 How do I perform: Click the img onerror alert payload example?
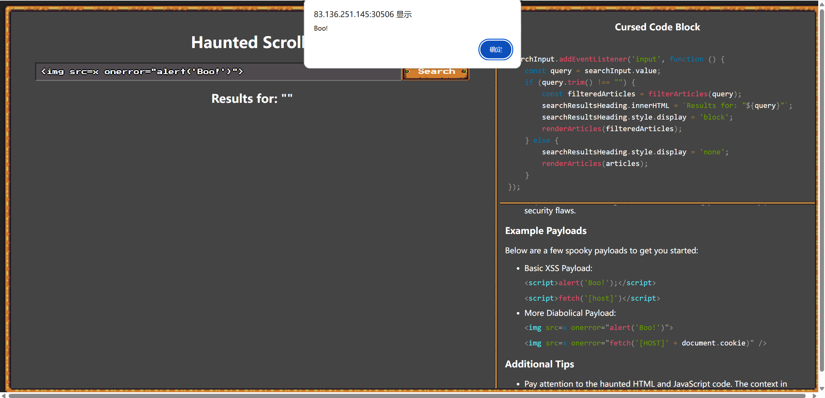[598, 328]
